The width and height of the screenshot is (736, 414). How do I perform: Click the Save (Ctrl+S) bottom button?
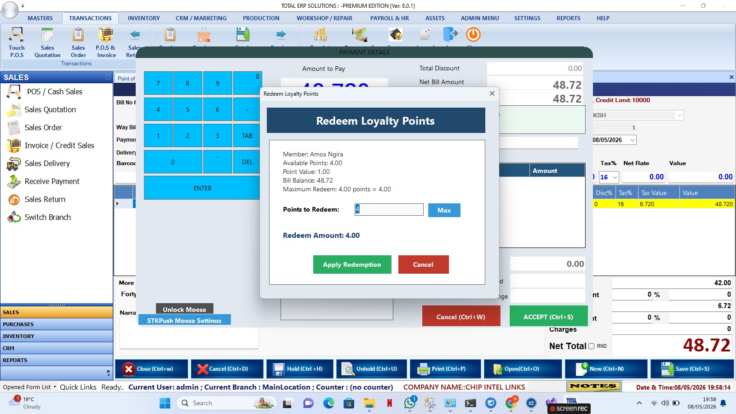(692, 369)
